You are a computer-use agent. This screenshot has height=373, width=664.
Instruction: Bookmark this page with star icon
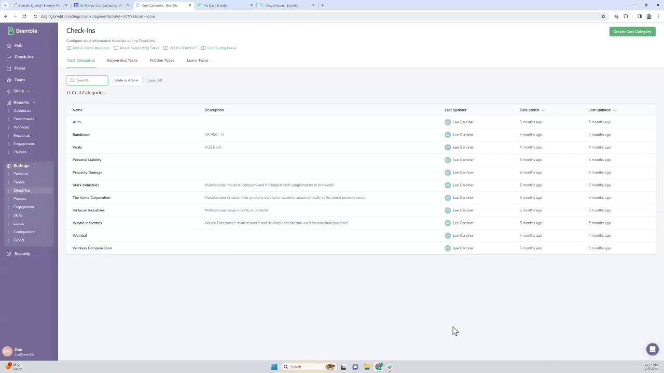coord(603,16)
